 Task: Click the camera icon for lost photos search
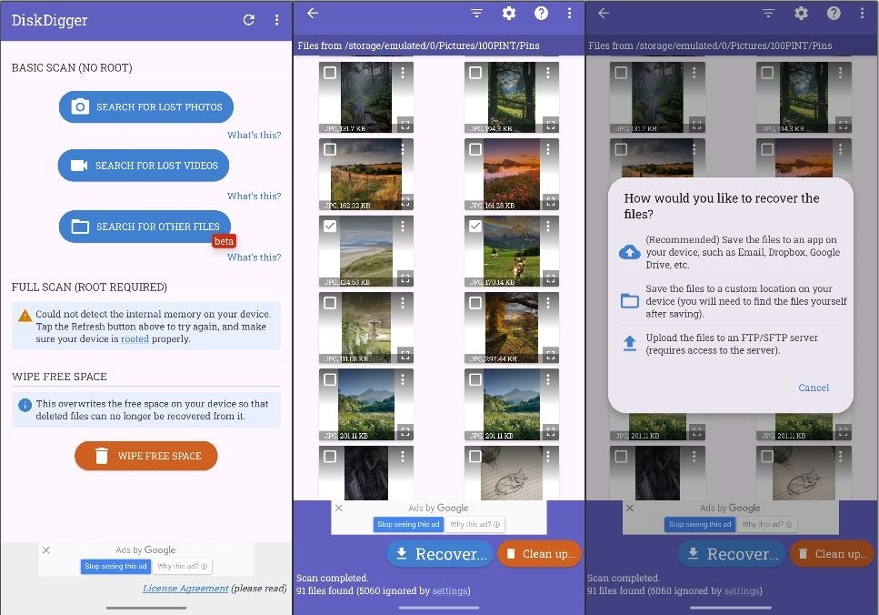pos(81,107)
